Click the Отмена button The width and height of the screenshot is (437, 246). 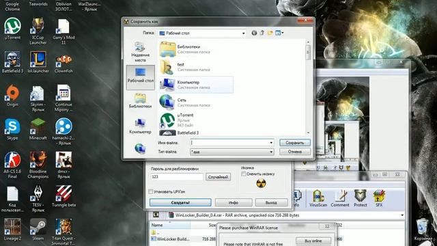click(x=294, y=152)
